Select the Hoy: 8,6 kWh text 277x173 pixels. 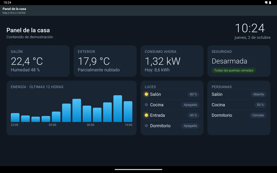tap(157, 70)
